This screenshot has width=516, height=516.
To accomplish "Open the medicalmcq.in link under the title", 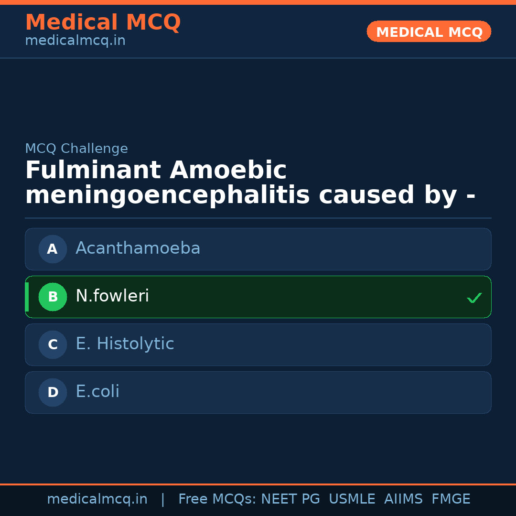I will click(x=75, y=41).
